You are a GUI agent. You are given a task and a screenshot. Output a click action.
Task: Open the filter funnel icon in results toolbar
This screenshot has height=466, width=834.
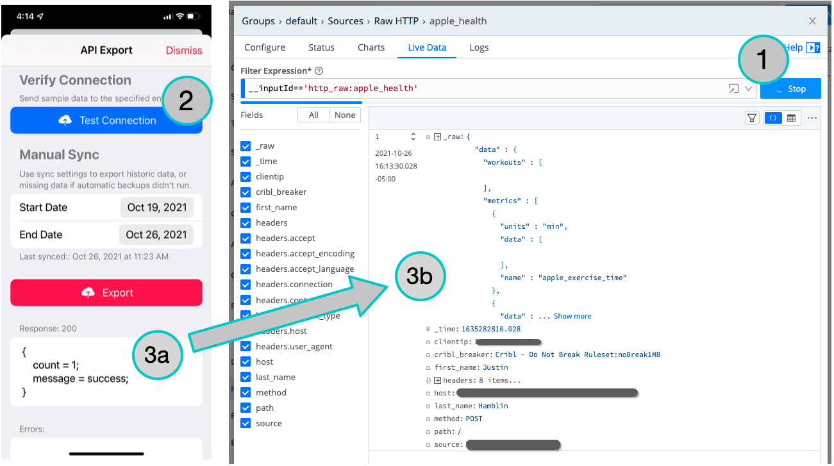[752, 118]
